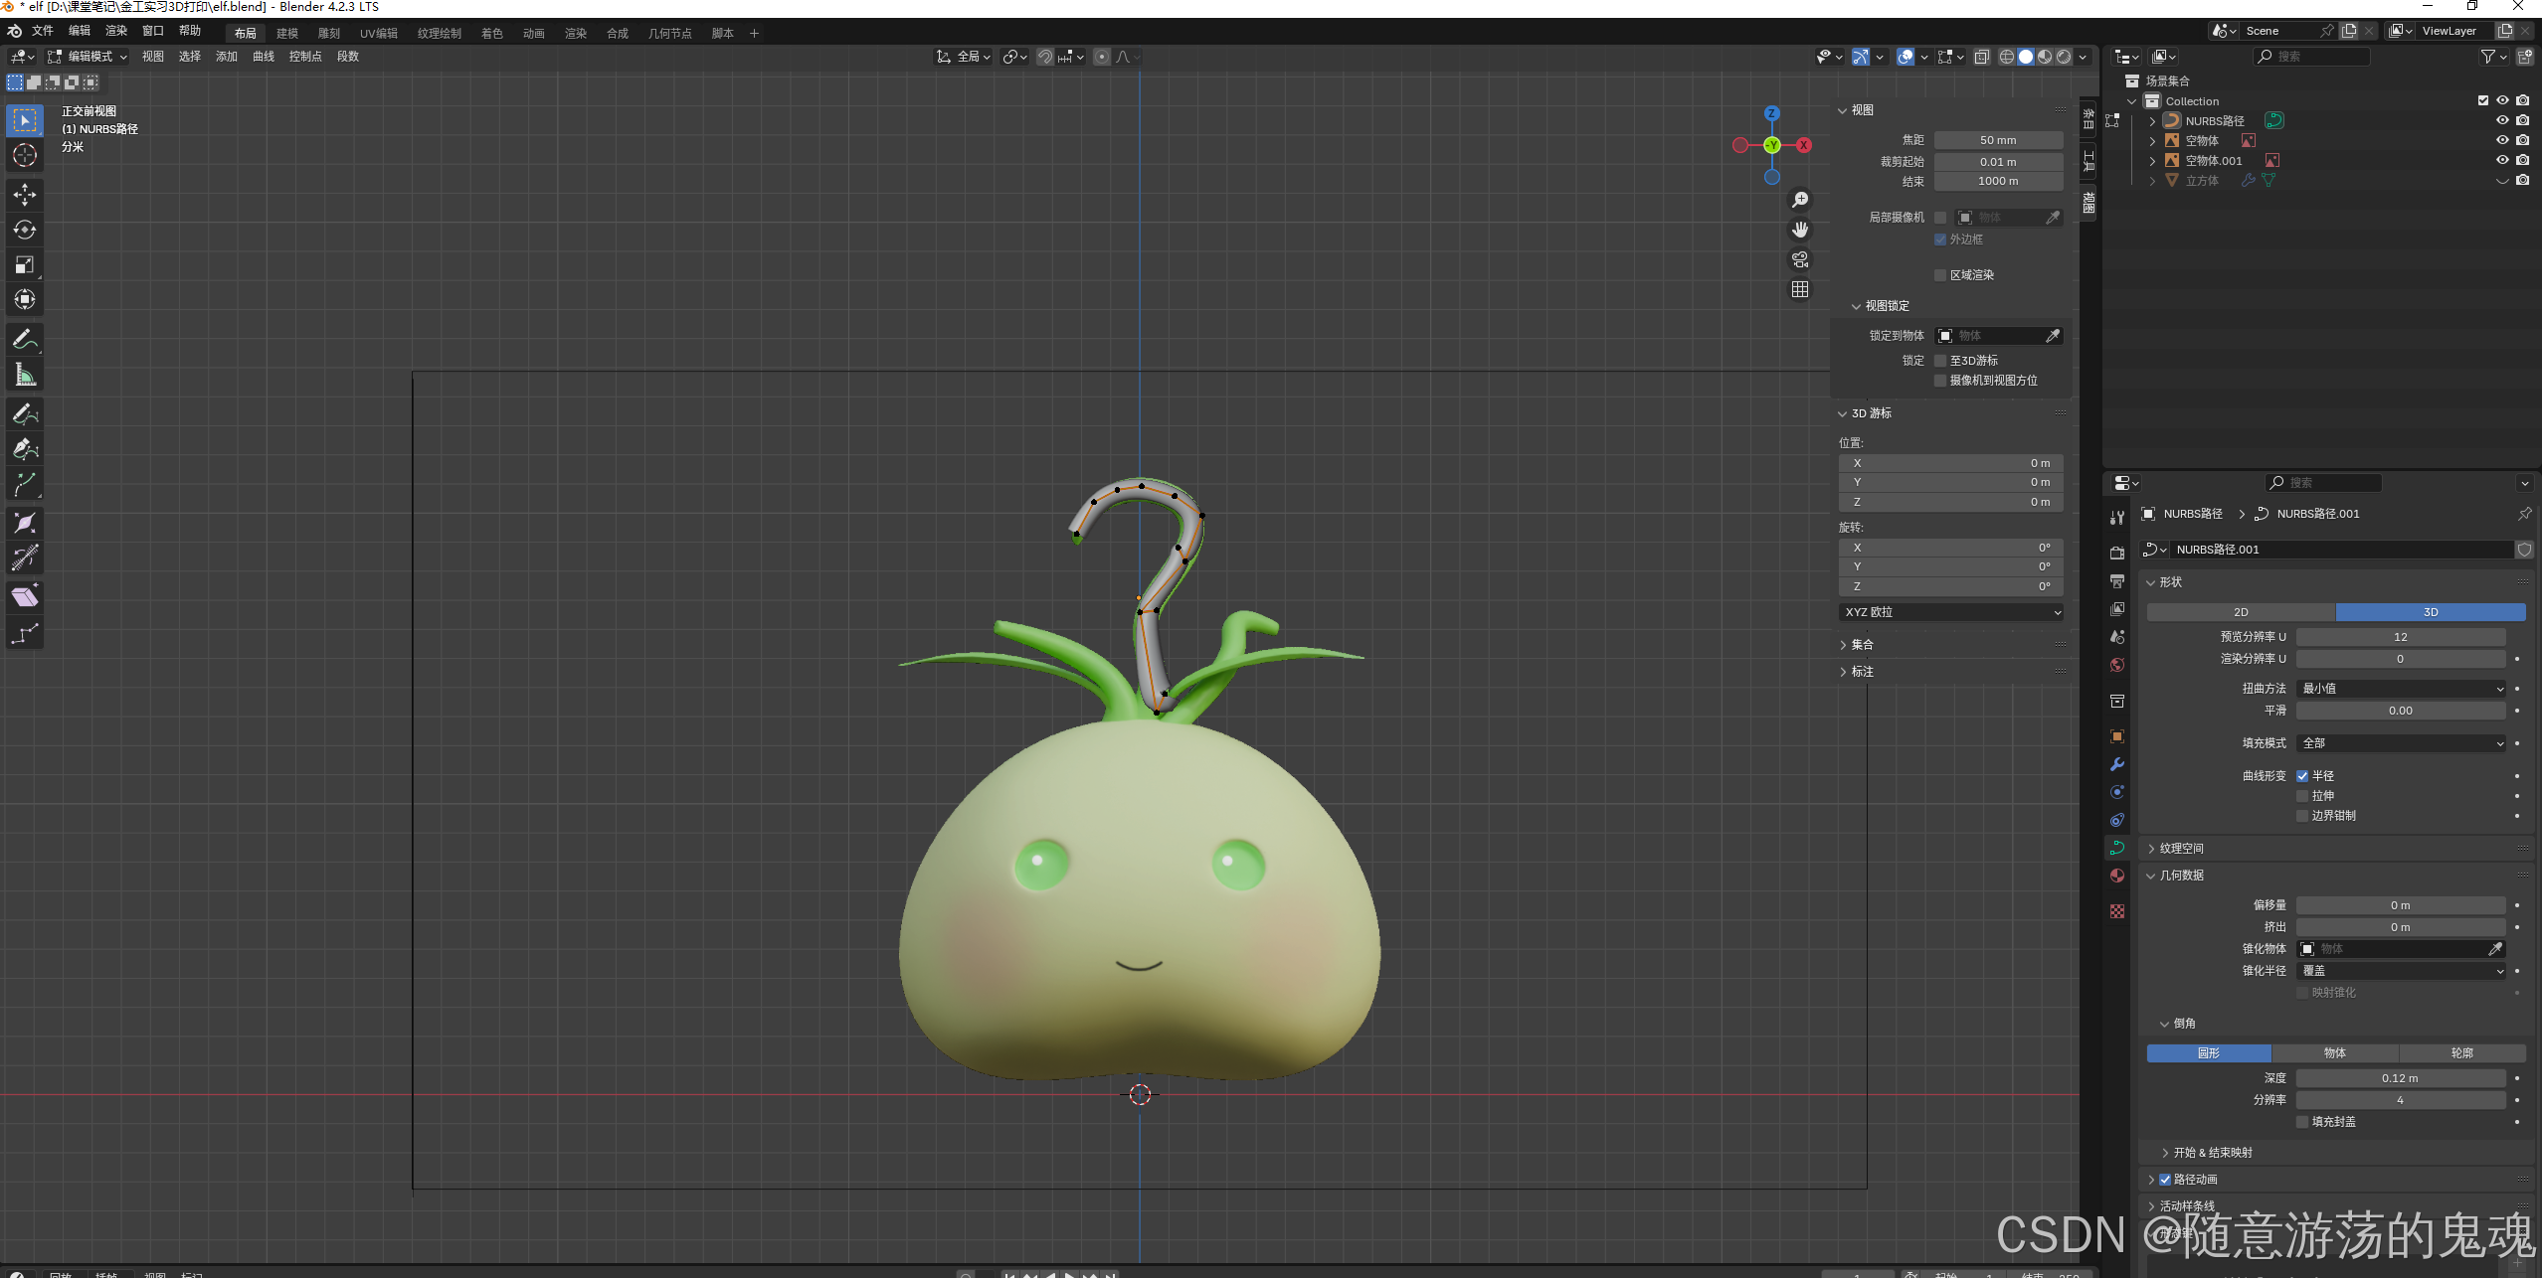
Task: Activate the 3D Cursor tool
Action: [25, 155]
